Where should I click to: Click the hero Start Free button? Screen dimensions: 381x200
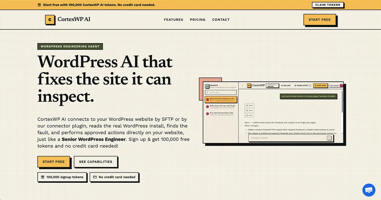(54, 162)
